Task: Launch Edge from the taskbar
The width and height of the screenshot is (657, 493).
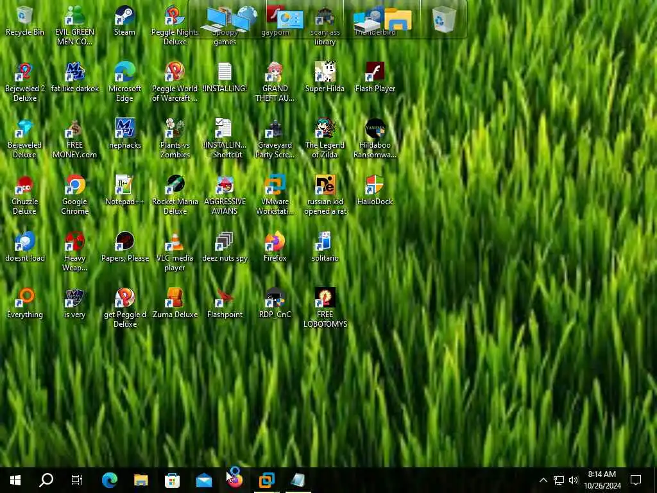Action: click(109, 480)
